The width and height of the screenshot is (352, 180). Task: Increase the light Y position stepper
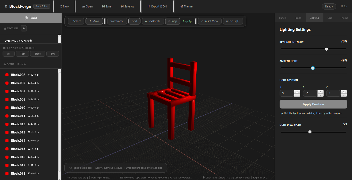(321, 92)
